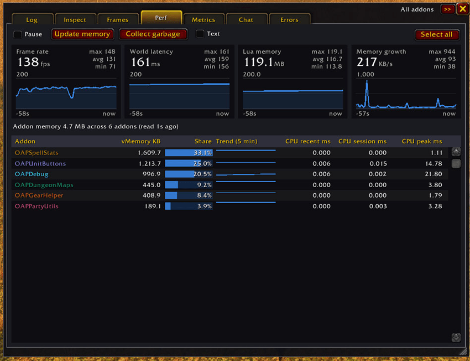Viewport: 470px width, 361px height.
Task: Select the OAPDebug addon row
Action: (230, 174)
